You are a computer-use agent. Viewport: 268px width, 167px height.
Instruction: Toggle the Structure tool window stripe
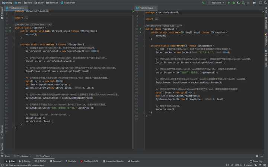2,131
